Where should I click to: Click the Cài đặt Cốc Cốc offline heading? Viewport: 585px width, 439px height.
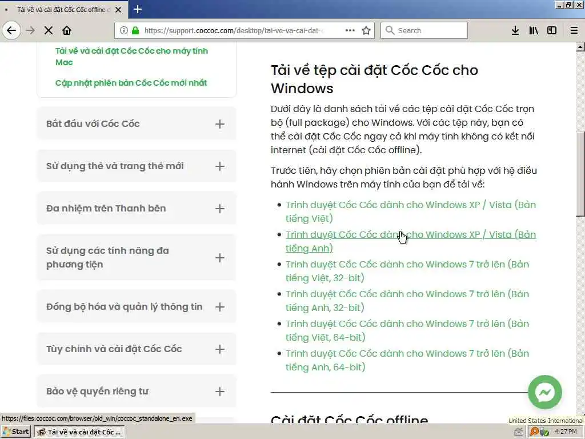point(349,420)
